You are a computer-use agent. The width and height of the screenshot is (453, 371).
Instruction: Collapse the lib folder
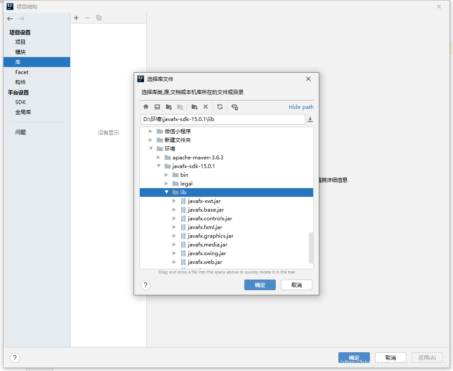tap(167, 192)
